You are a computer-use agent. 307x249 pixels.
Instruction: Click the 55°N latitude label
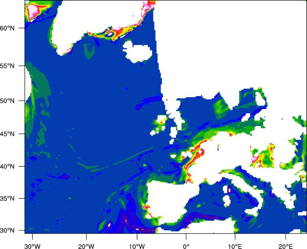7,66
